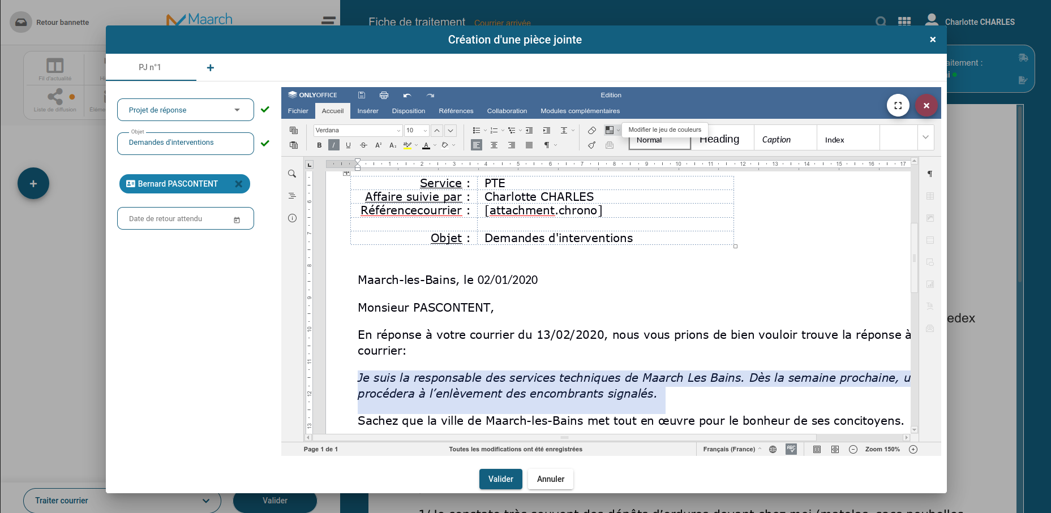This screenshot has width=1051, height=513.
Task: Open the bullet list dropdown
Action: 485,131
